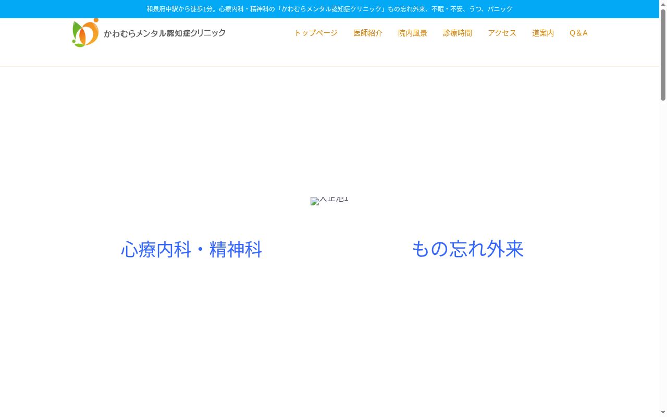This screenshot has width=667, height=417.
Task: Open the 道案内 menu item
Action: click(x=543, y=33)
